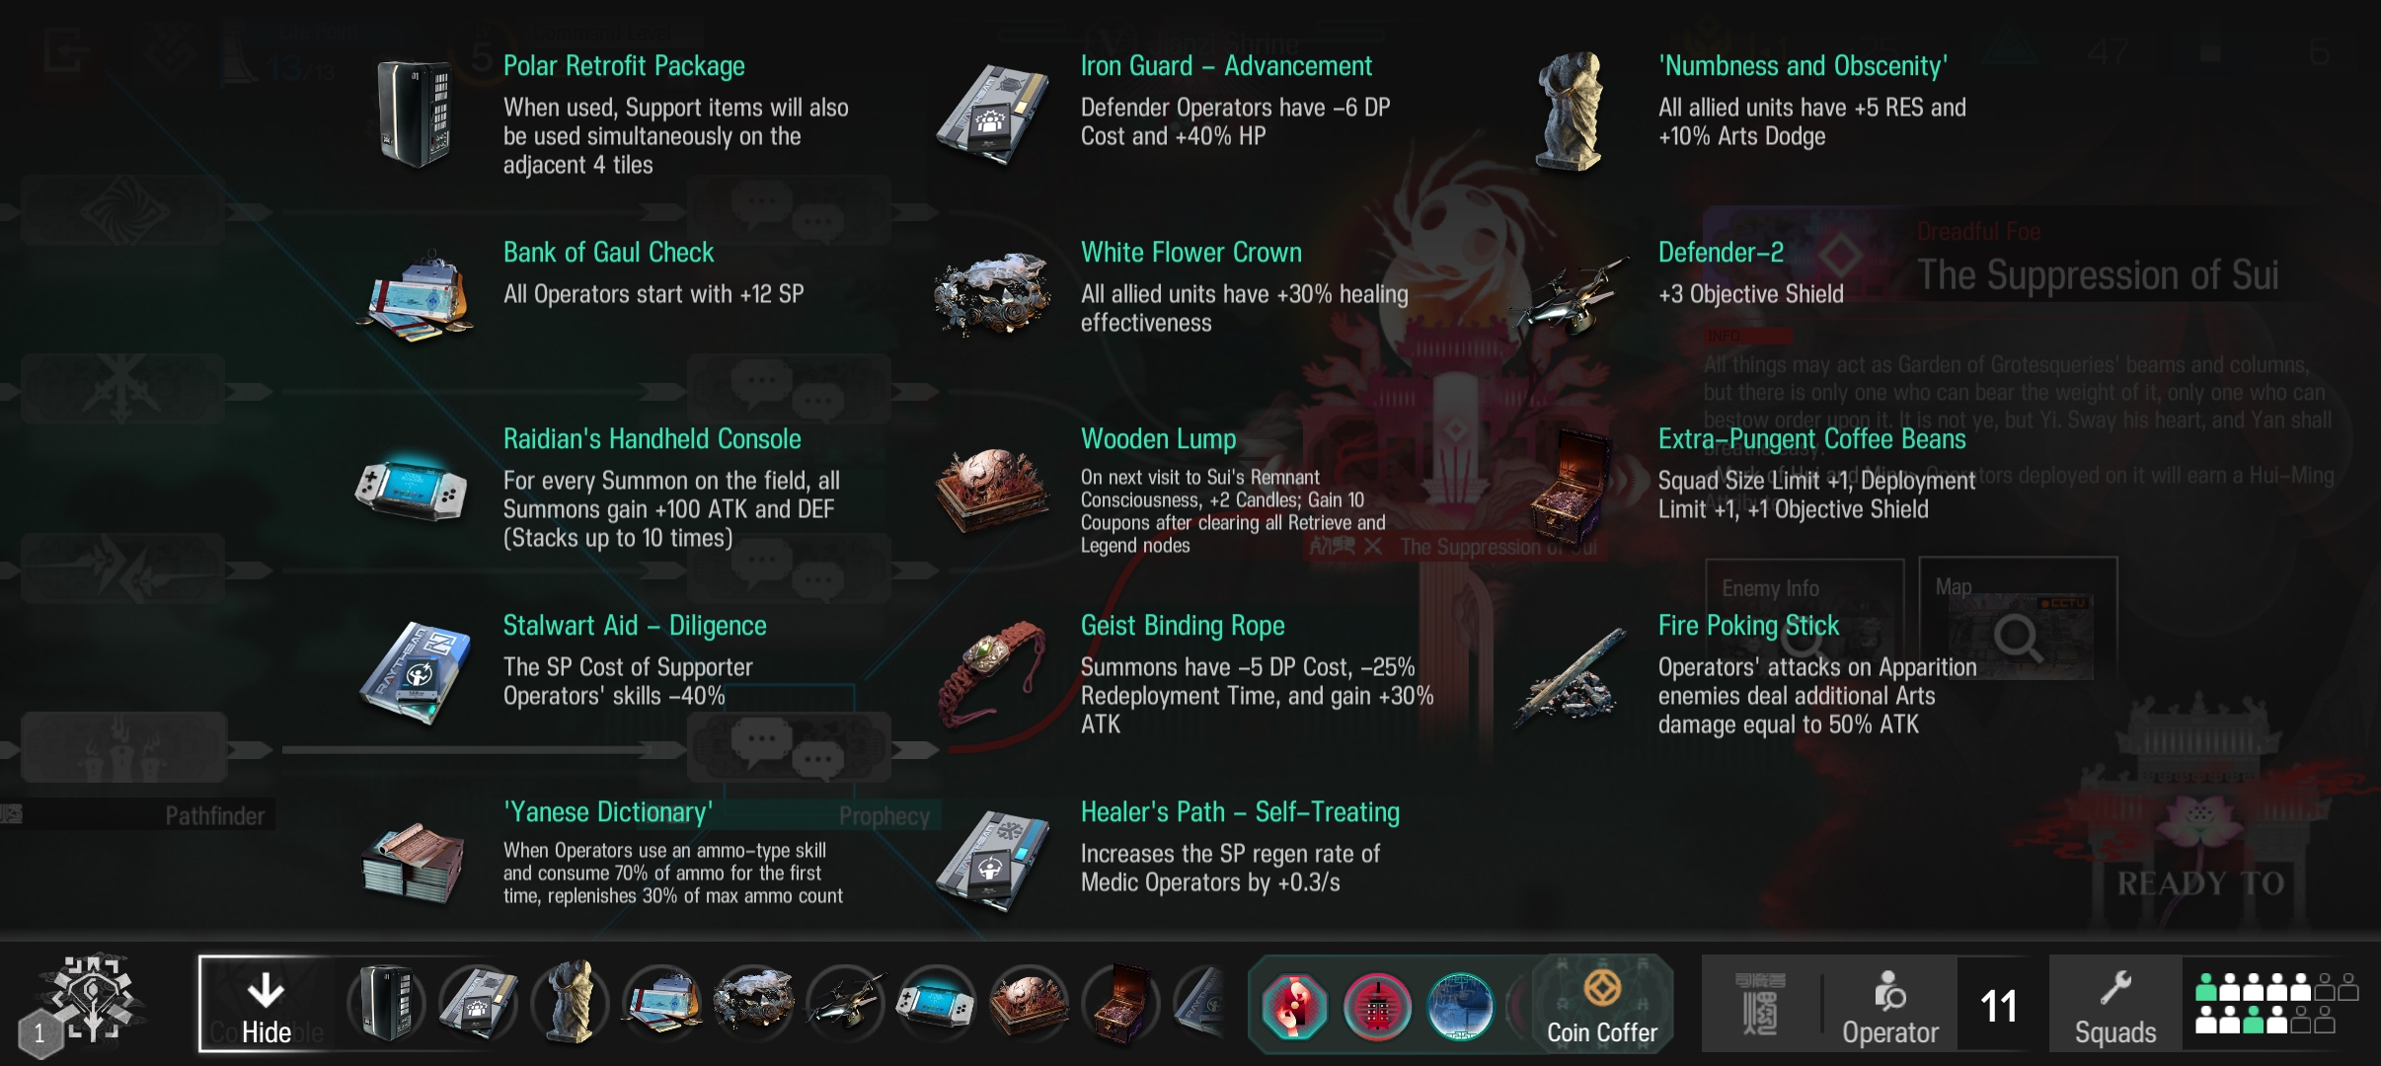Select Polar Retrofit Package icon in bottom bar

[387, 1004]
